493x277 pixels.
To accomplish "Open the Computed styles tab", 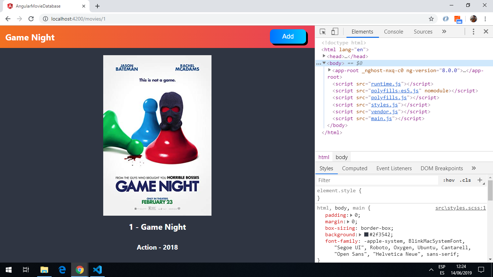I will tap(354, 168).
